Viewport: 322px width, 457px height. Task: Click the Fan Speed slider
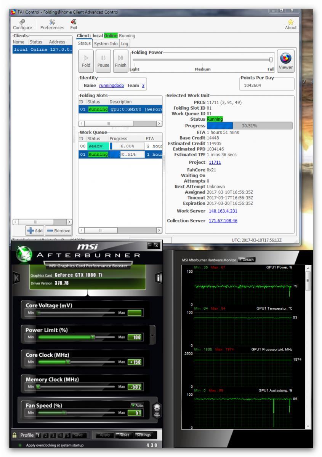[76, 412]
